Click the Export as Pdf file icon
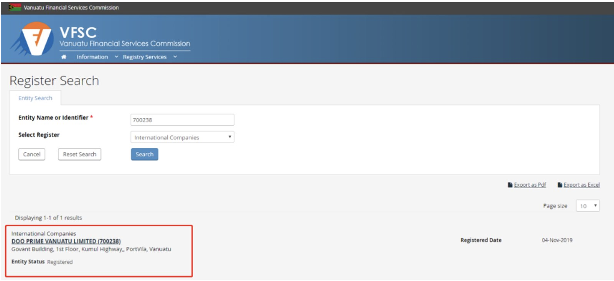614x281 pixels. (510, 185)
